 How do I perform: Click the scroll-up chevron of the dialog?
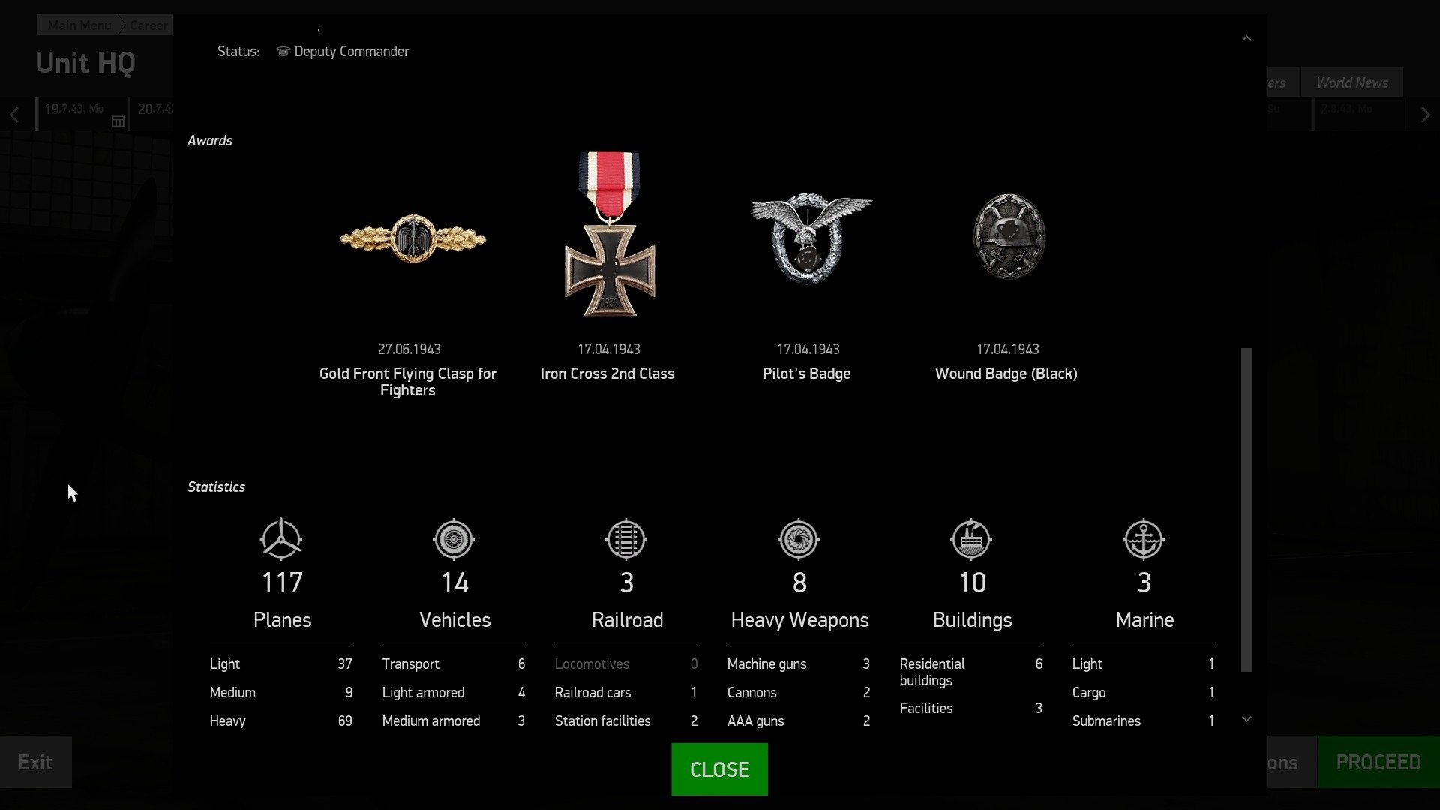tap(1246, 38)
